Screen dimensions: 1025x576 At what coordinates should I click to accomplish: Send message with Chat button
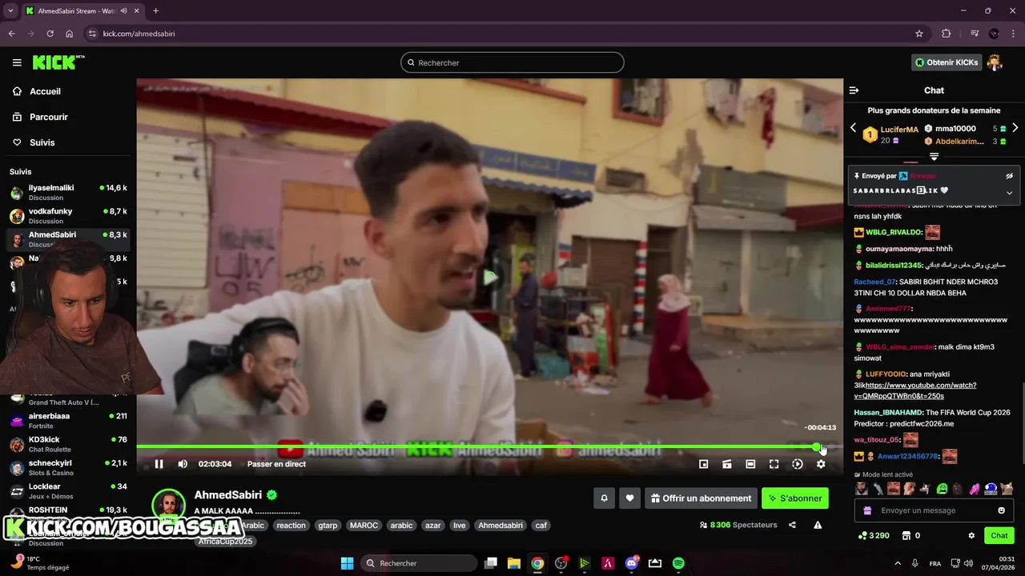tap(999, 536)
